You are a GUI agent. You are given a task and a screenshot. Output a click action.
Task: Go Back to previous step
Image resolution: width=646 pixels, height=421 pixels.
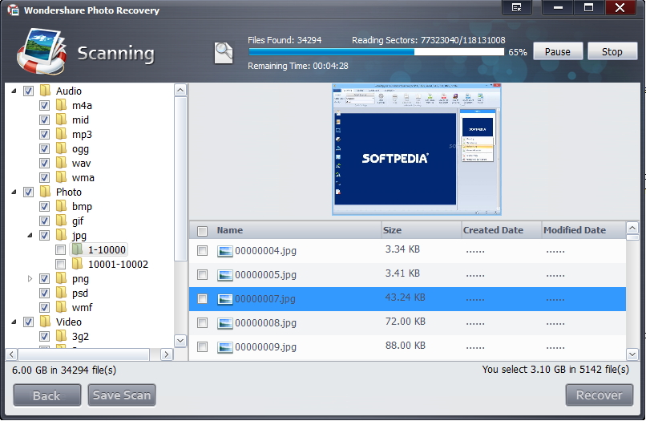[x=47, y=395]
